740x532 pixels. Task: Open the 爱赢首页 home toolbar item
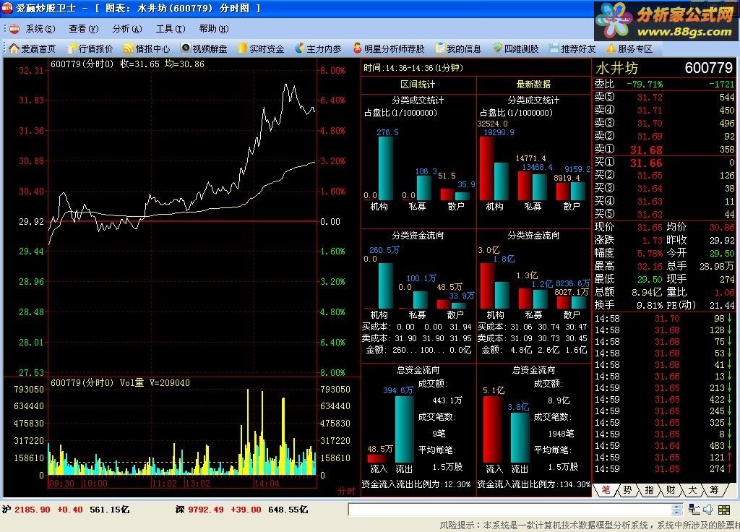(x=32, y=48)
